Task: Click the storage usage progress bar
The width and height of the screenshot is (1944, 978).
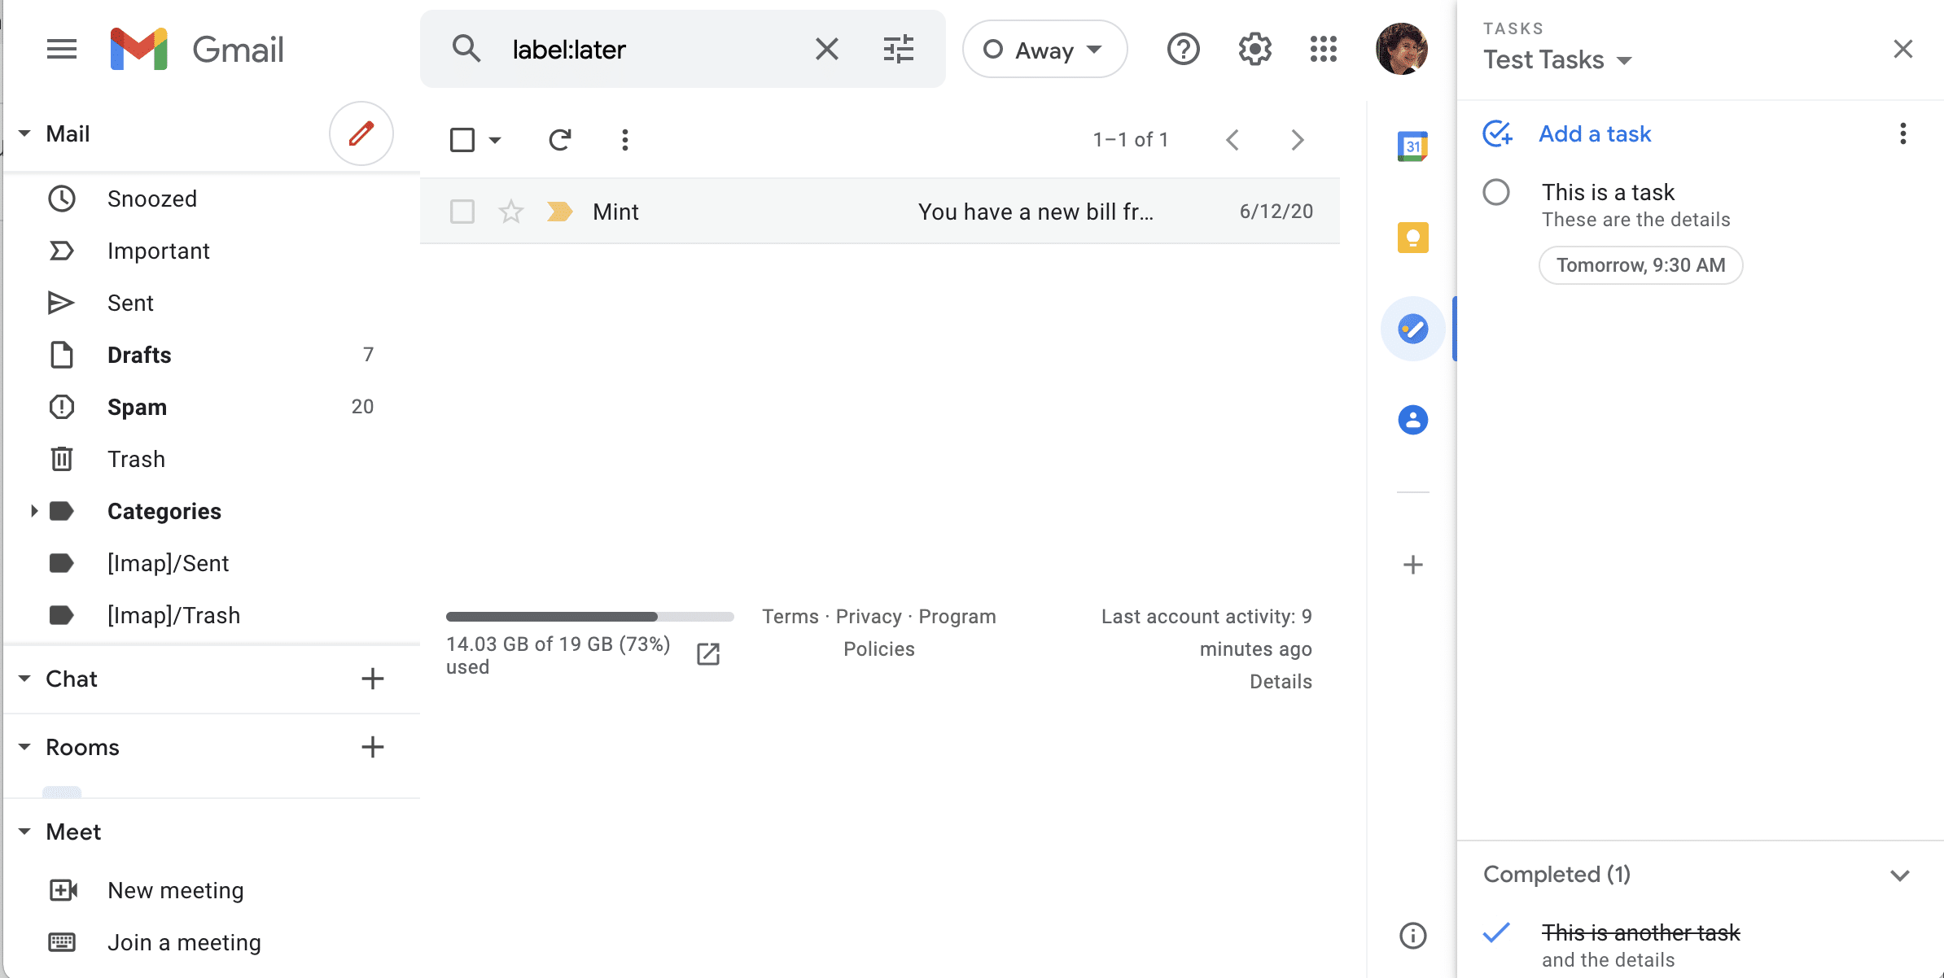Action: (589, 617)
